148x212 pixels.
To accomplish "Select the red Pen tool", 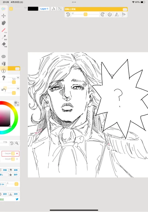I will click(4, 30).
